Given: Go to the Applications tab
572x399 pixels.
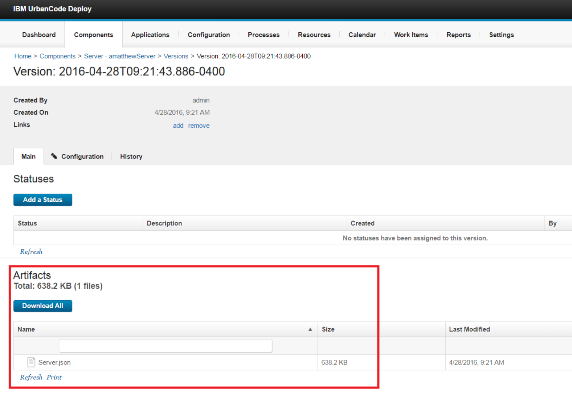Looking at the screenshot, I should click(x=150, y=35).
